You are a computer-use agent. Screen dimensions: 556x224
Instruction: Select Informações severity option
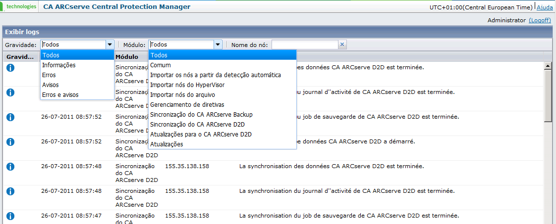click(77, 65)
